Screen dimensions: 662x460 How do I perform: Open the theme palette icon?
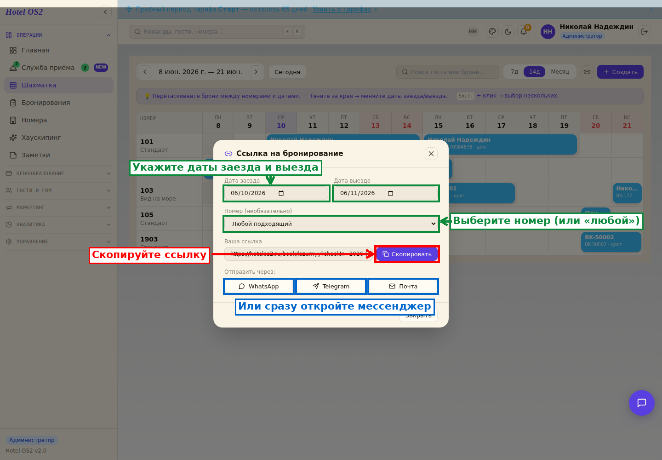[x=492, y=32]
